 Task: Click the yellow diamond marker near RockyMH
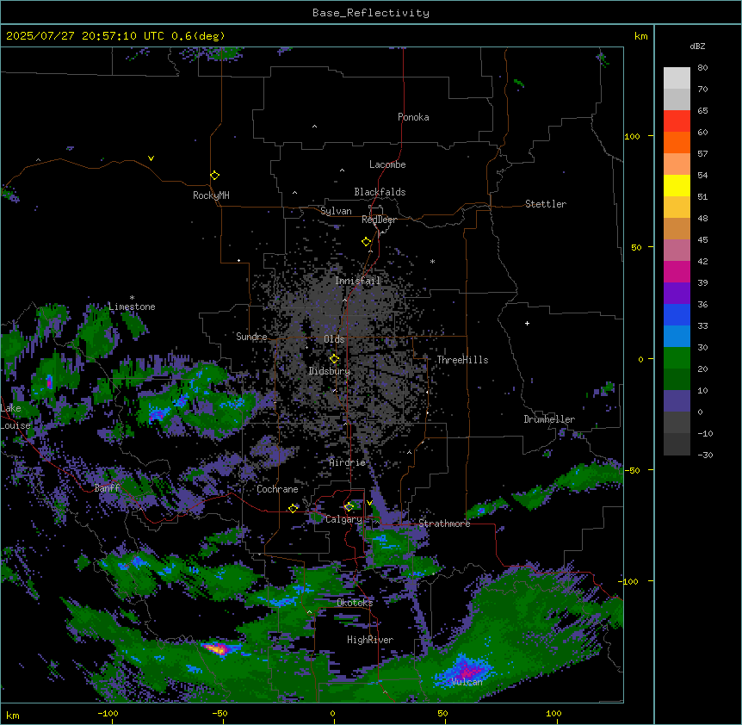(x=215, y=176)
